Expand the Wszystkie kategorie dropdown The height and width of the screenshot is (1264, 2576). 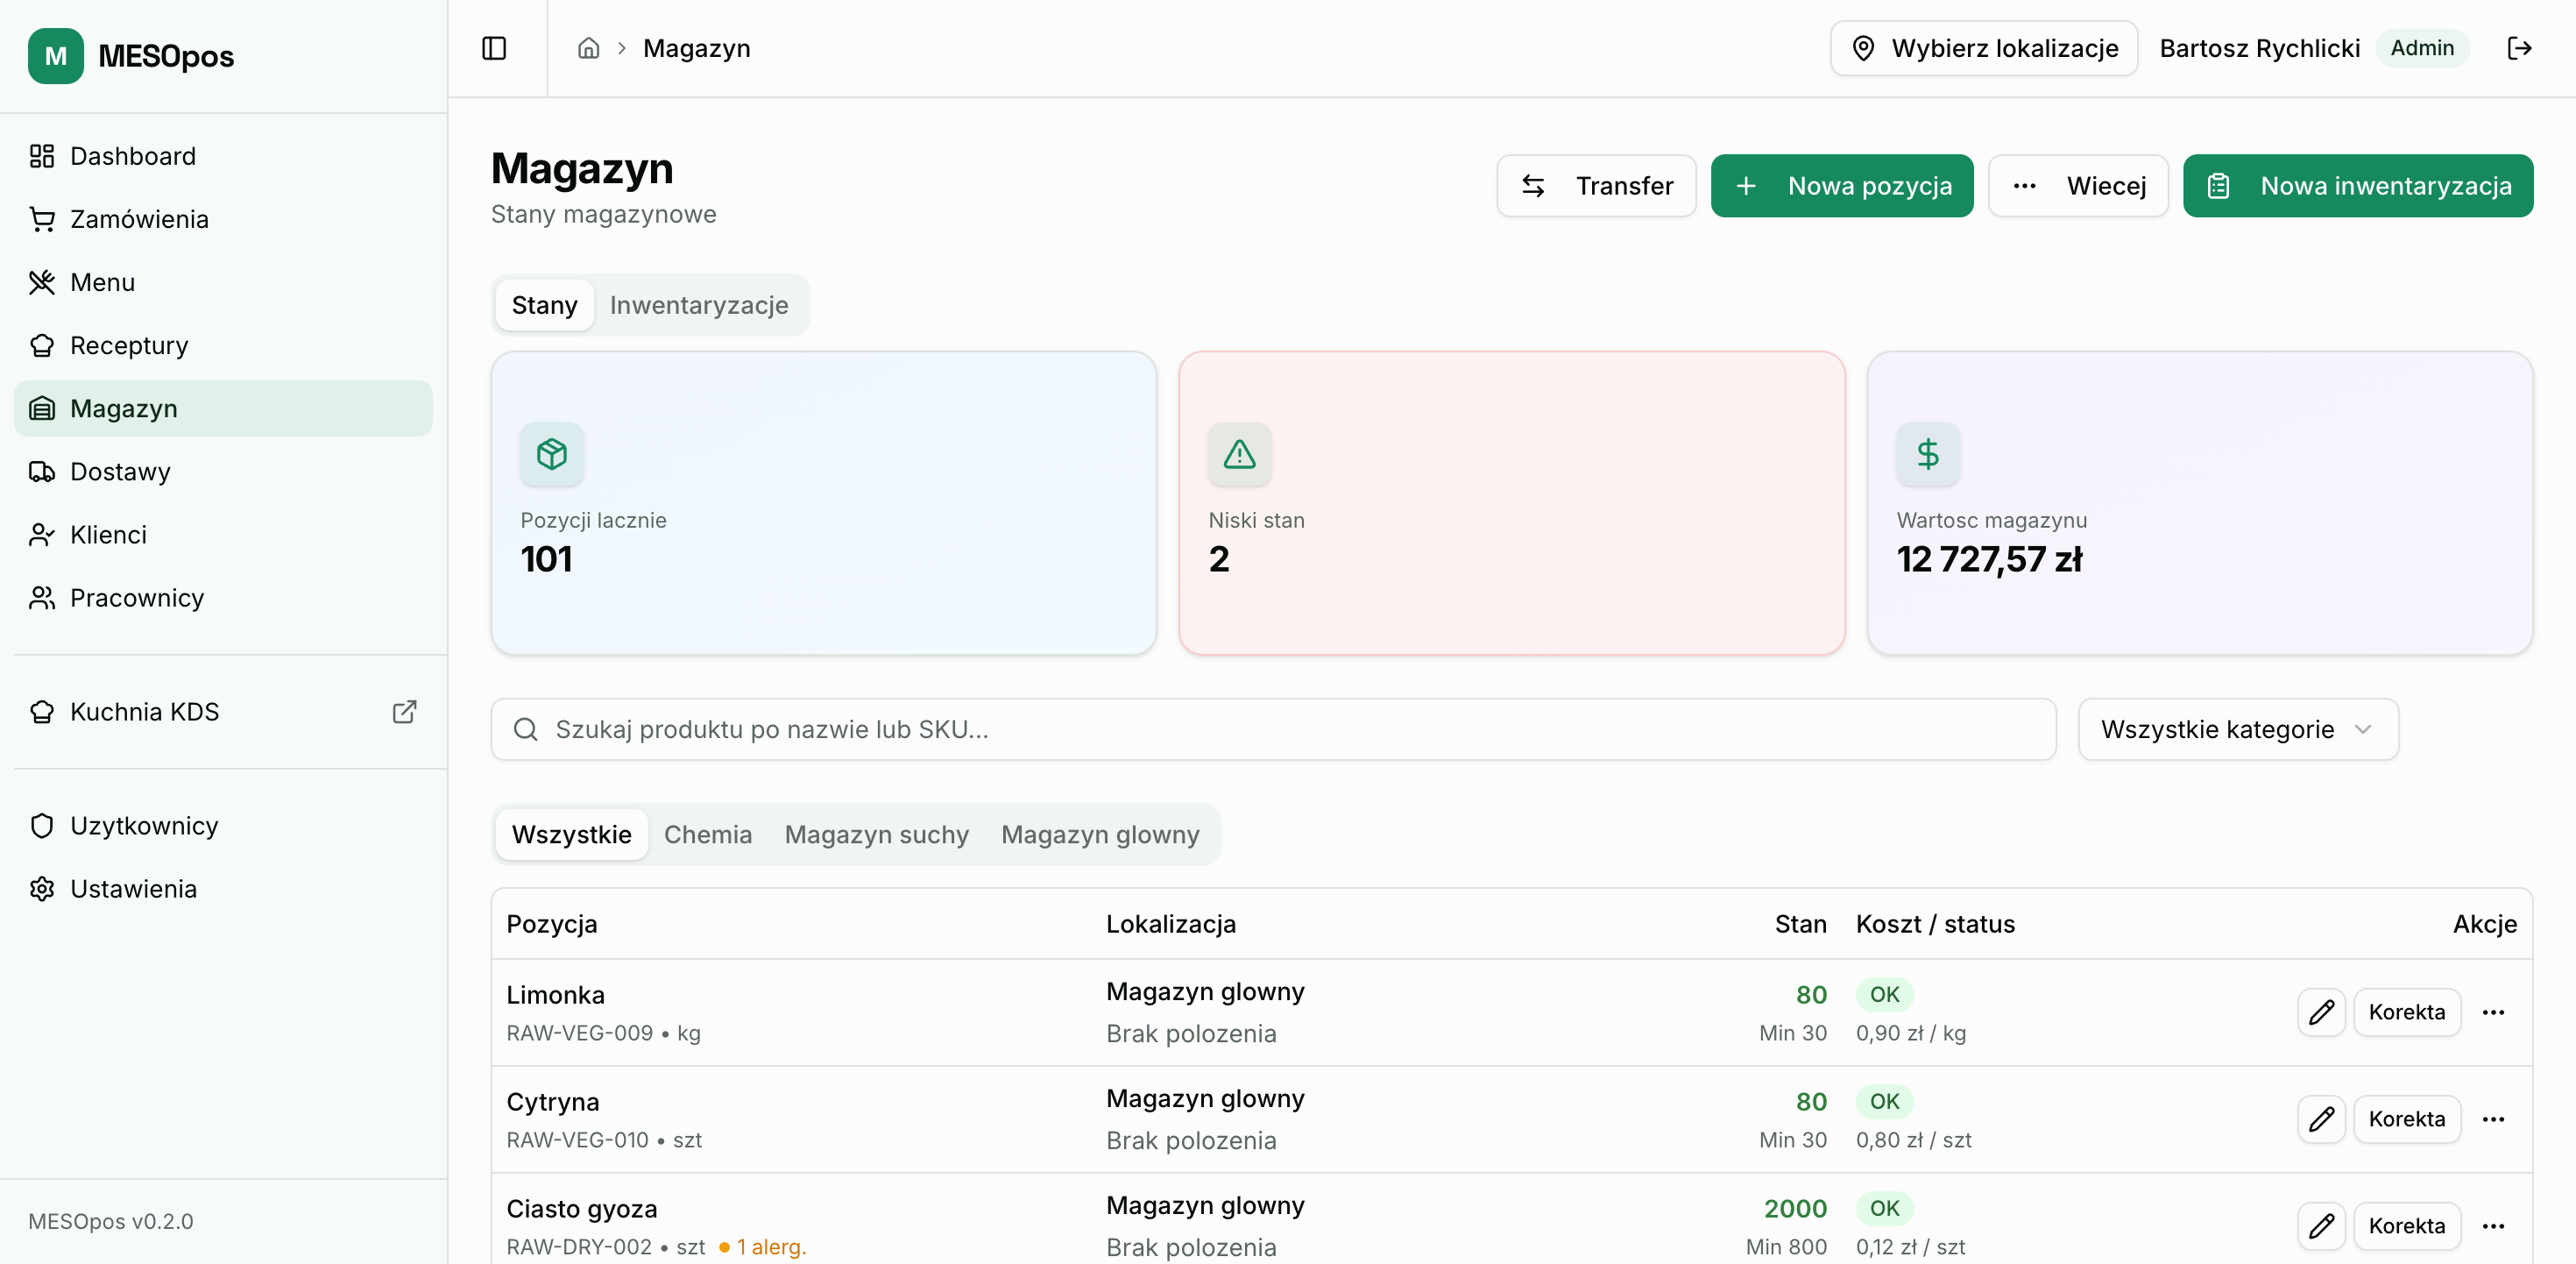tap(2237, 729)
